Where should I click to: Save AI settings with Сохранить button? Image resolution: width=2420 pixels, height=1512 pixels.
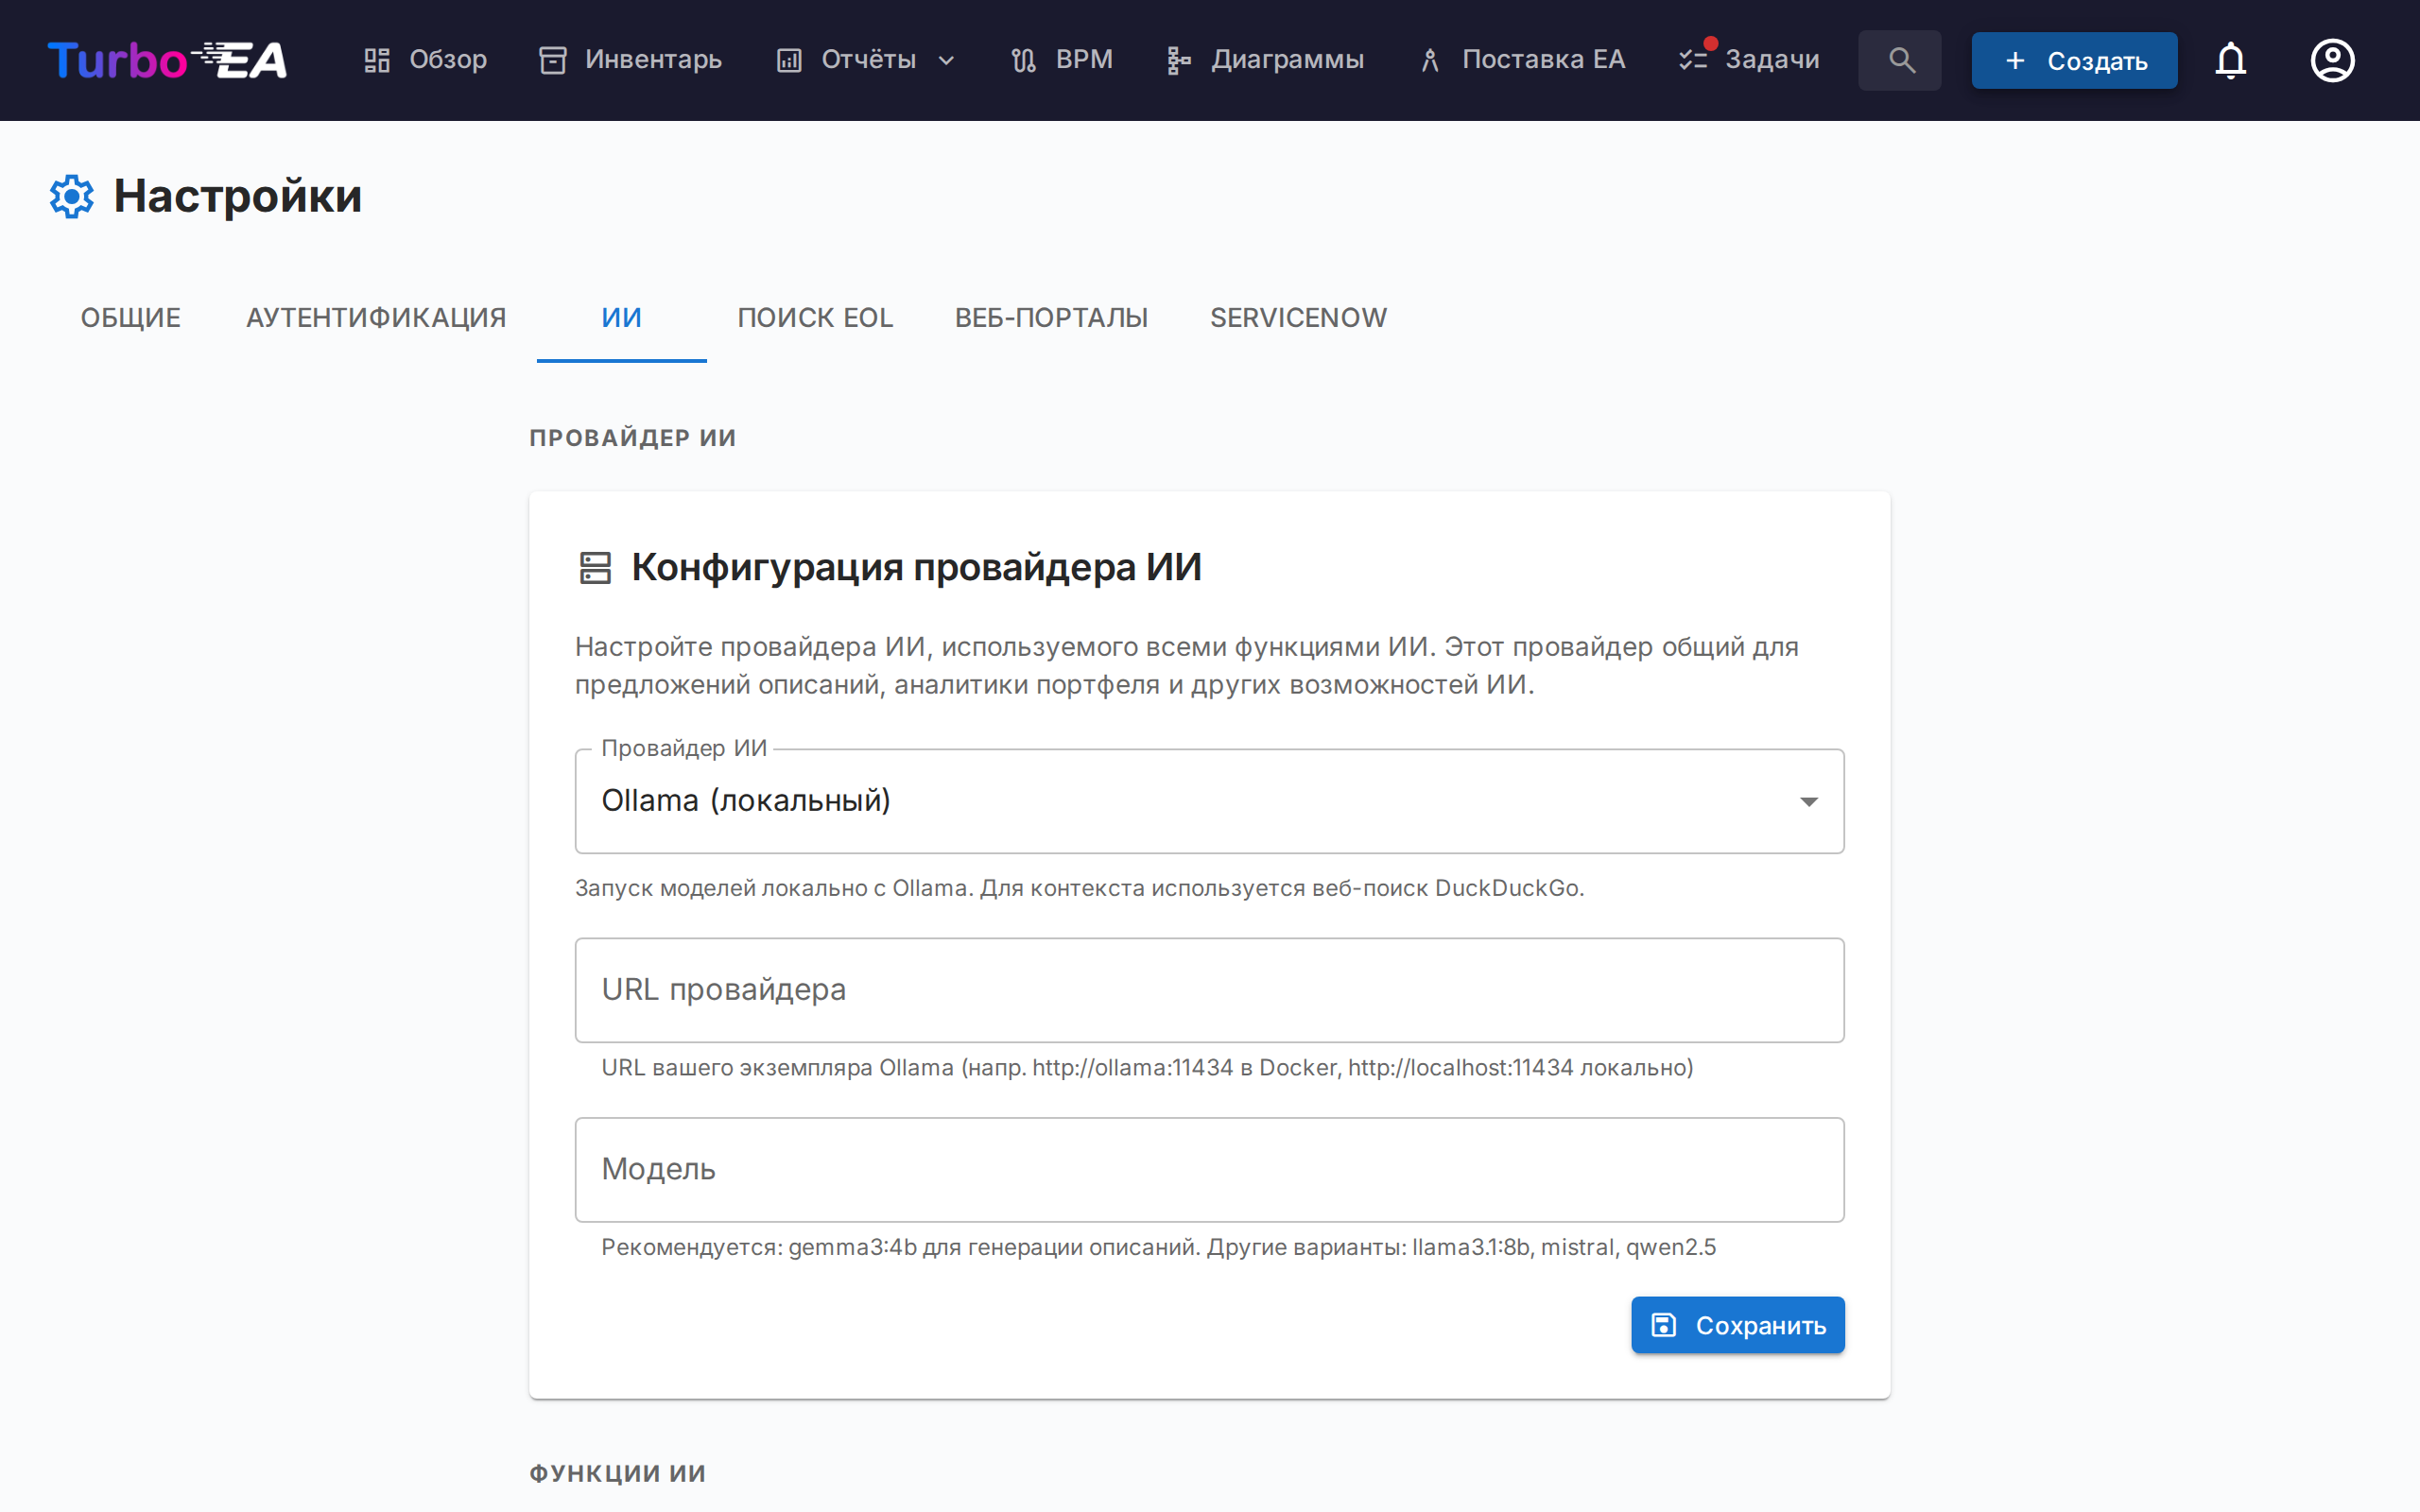coord(1737,1325)
